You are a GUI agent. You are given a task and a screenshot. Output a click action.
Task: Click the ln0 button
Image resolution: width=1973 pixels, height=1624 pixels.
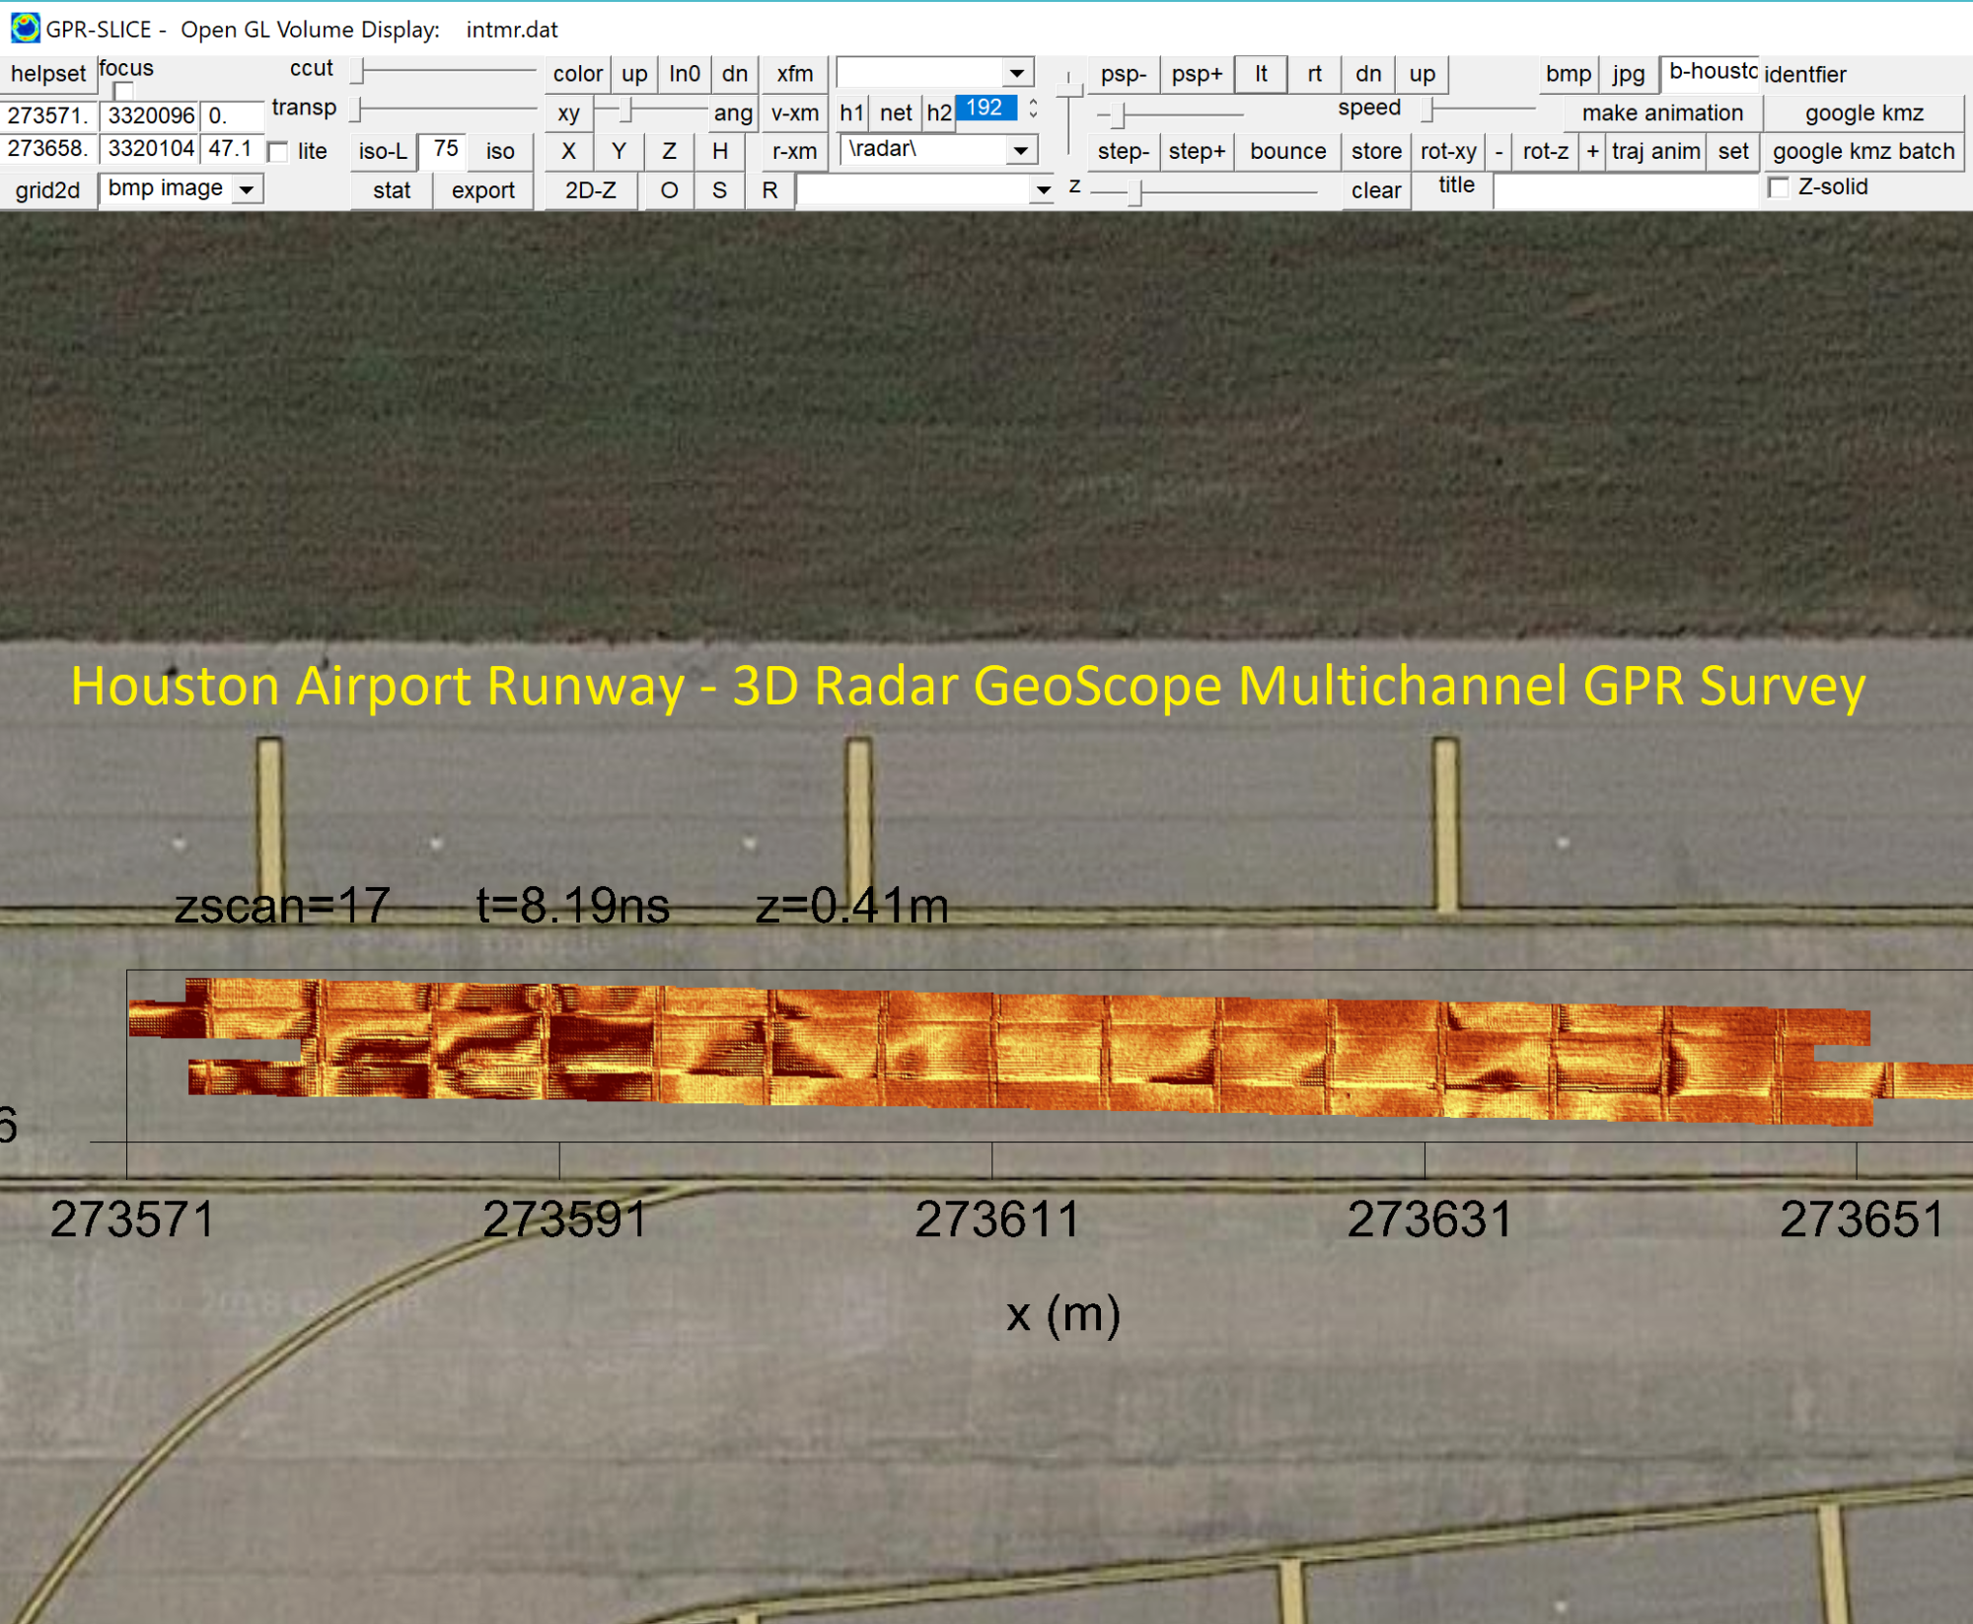[685, 74]
